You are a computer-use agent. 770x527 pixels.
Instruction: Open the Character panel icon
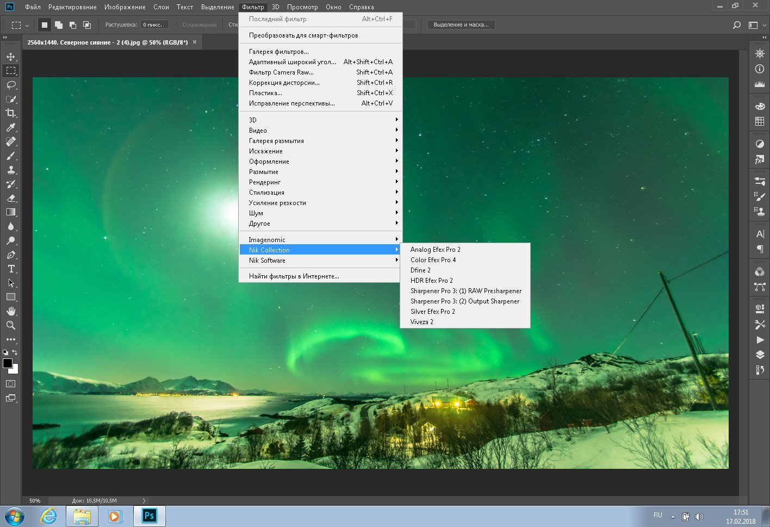[x=760, y=234]
